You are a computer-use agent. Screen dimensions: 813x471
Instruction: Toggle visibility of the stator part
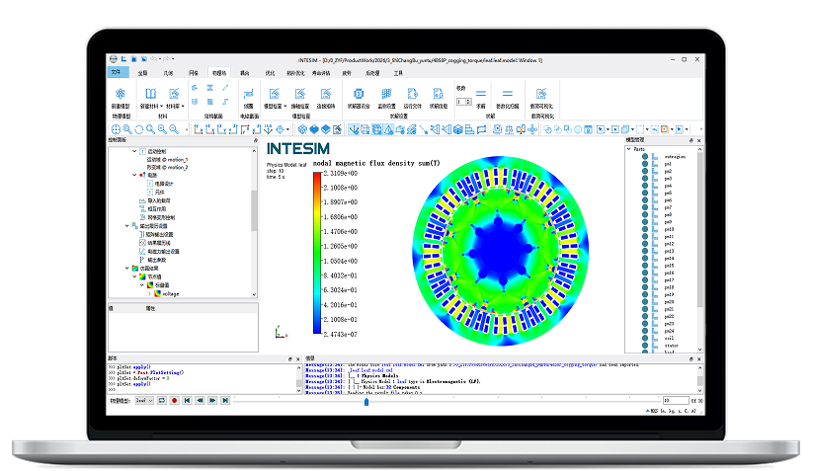point(643,347)
